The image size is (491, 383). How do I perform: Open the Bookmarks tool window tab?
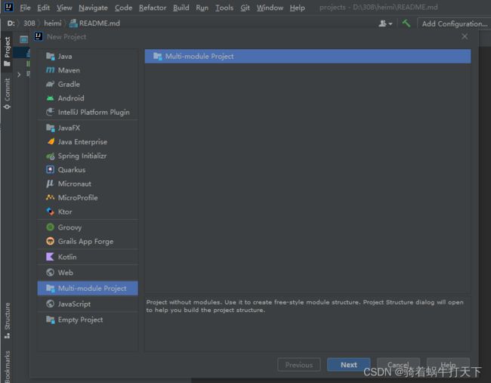7,366
